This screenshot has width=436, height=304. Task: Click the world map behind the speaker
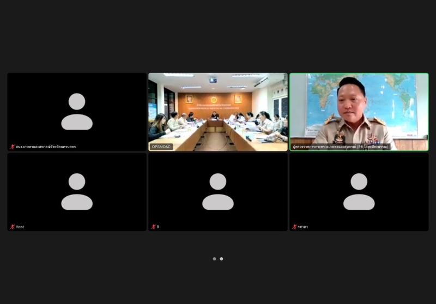click(395, 103)
